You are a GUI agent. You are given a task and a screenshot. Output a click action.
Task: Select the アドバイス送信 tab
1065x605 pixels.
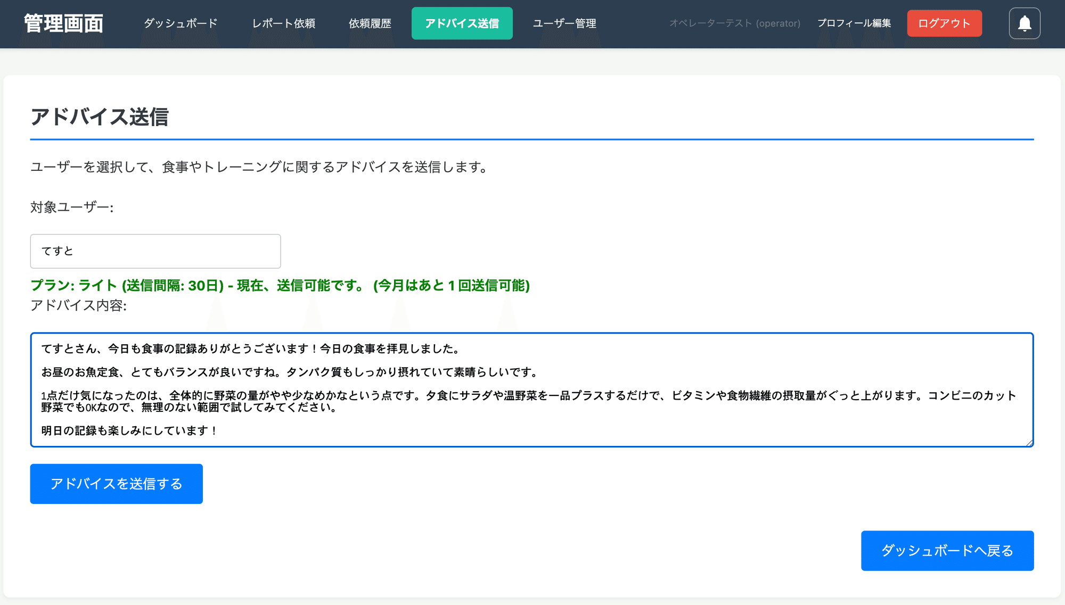pyautogui.click(x=462, y=23)
